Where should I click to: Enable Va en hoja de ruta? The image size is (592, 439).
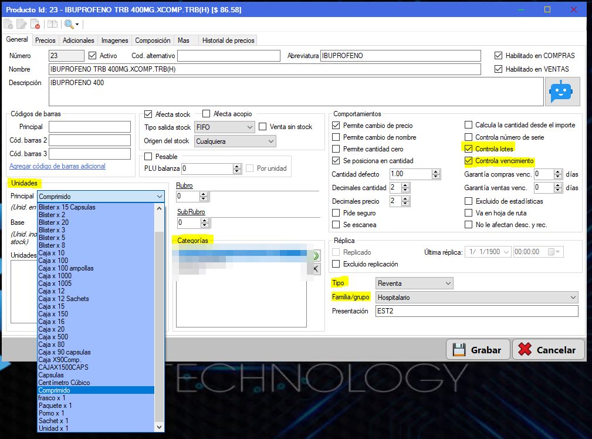(469, 213)
